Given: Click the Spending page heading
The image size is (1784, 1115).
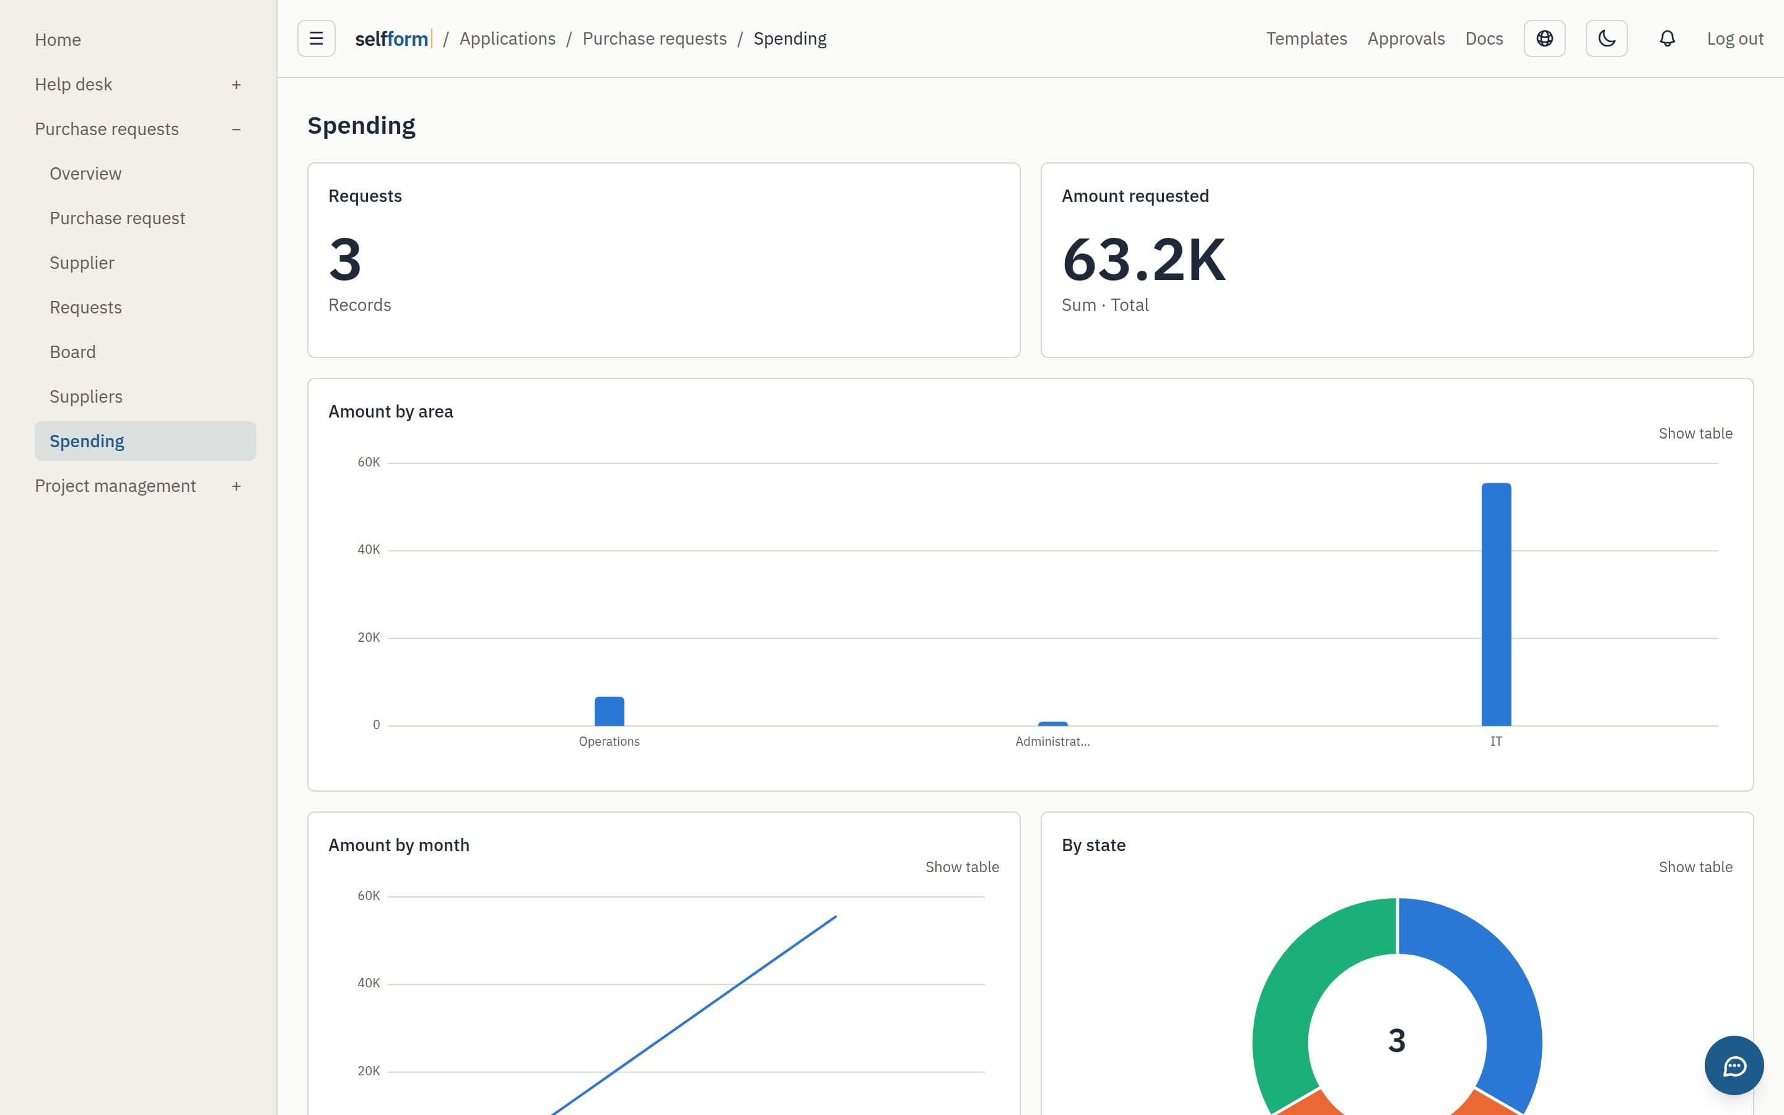Looking at the screenshot, I should tap(361, 126).
